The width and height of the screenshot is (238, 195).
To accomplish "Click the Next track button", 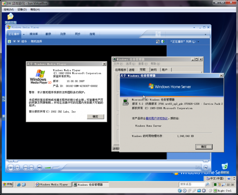I will (32, 167).
